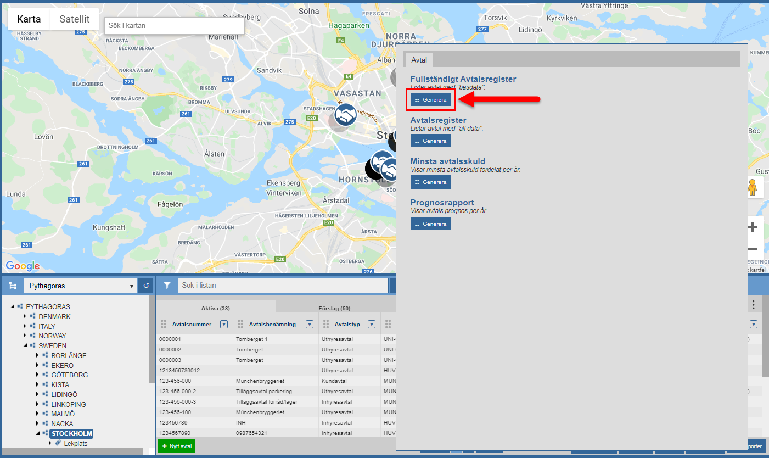Screen dimensions: 769x458
Task: Click the handshake marker near Vasastan
Action: (x=345, y=114)
